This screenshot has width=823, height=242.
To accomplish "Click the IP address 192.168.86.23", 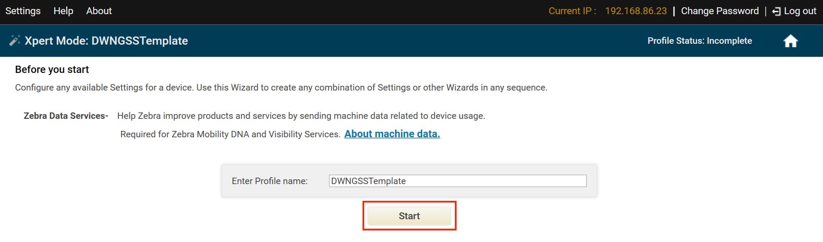I will pyautogui.click(x=636, y=11).
